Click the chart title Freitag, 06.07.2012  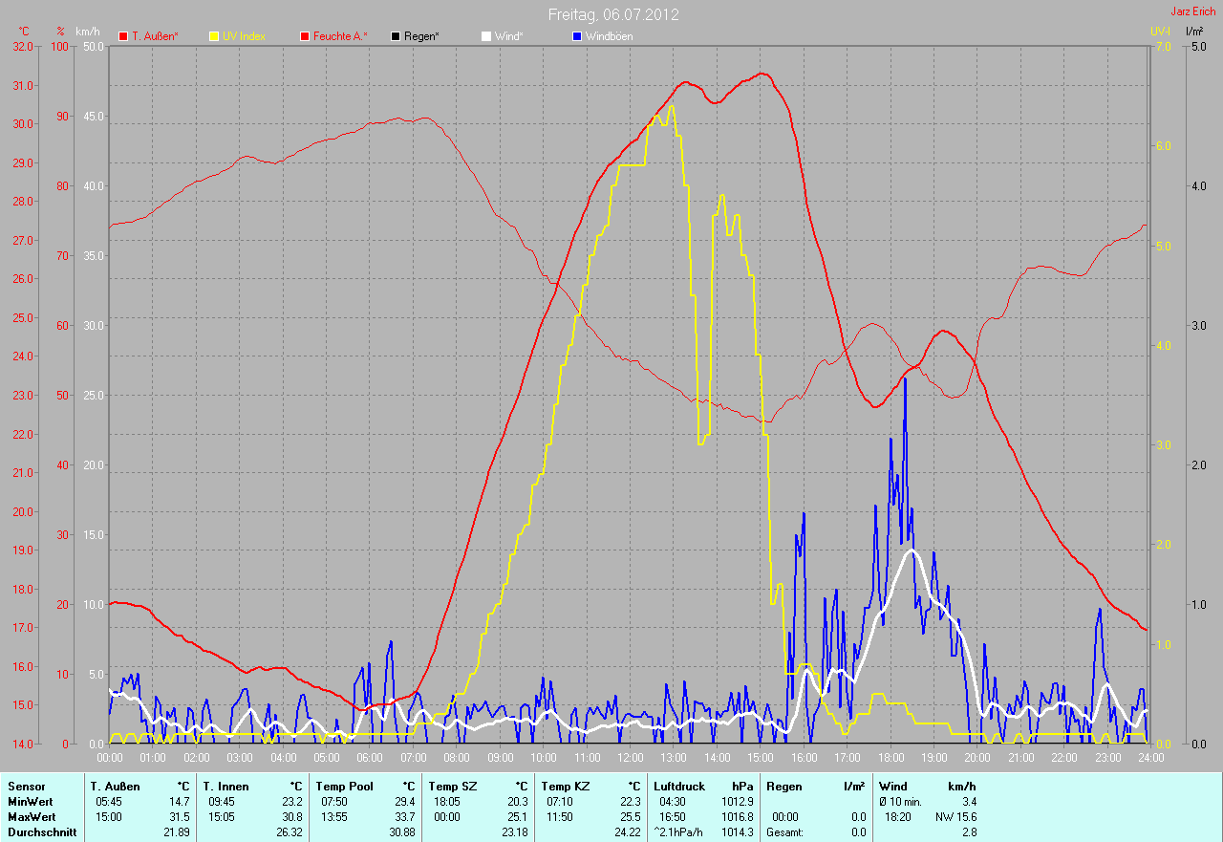click(613, 14)
